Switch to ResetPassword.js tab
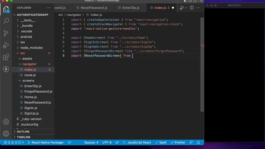Screen dimensions: 265x149 point(92,8)
